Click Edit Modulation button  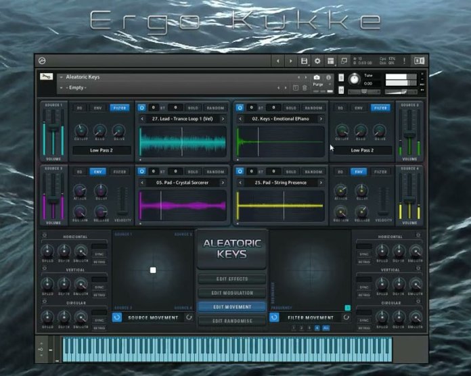point(232,293)
